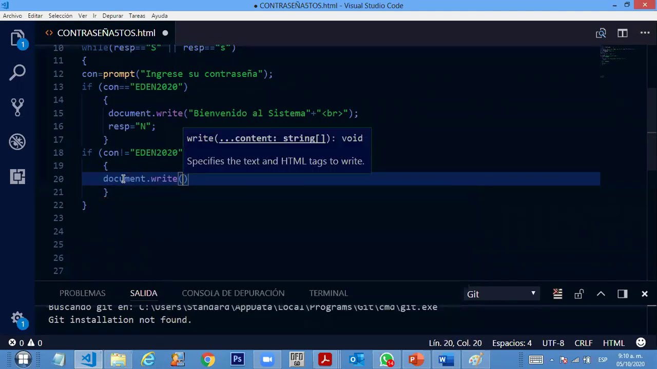Viewport: 657px width, 369px height.
Task: Click the feedback smiley in the status bar
Action: pyautogui.click(x=641, y=343)
